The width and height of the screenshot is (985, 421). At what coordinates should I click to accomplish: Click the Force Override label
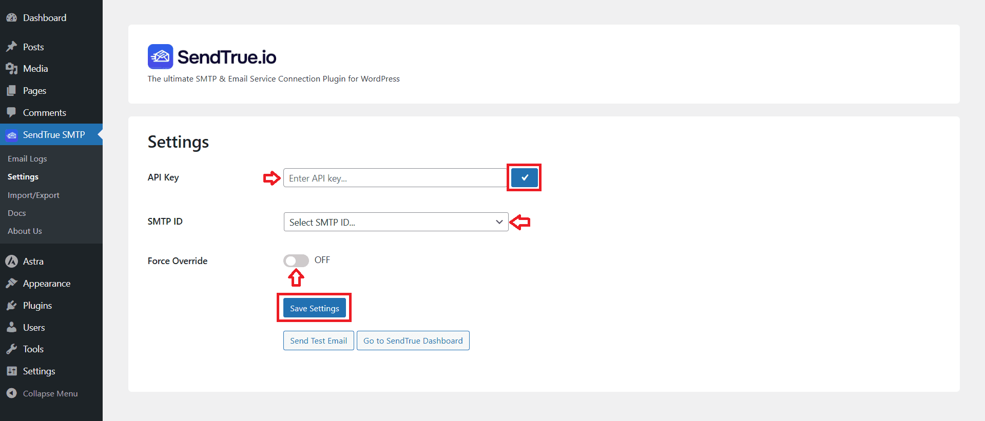tap(178, 261)
